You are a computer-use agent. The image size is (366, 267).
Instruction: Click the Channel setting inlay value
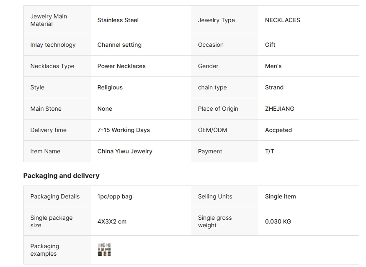(119, 45)
